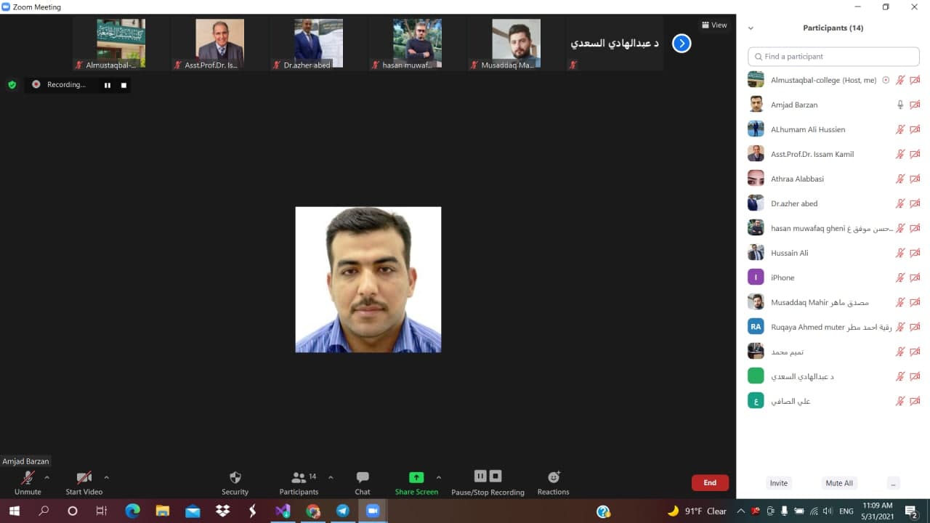The image size is (930, 523).
Task: Open Dropbox from the taskbar
Action: click(223, 511)
